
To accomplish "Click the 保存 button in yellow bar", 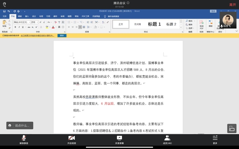I will pyautogui.click(x=62, y=35).
